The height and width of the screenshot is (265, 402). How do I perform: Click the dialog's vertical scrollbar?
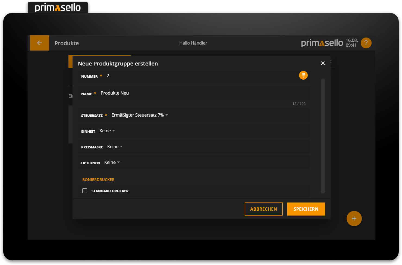pyautogui.click(x=323, y=136)
